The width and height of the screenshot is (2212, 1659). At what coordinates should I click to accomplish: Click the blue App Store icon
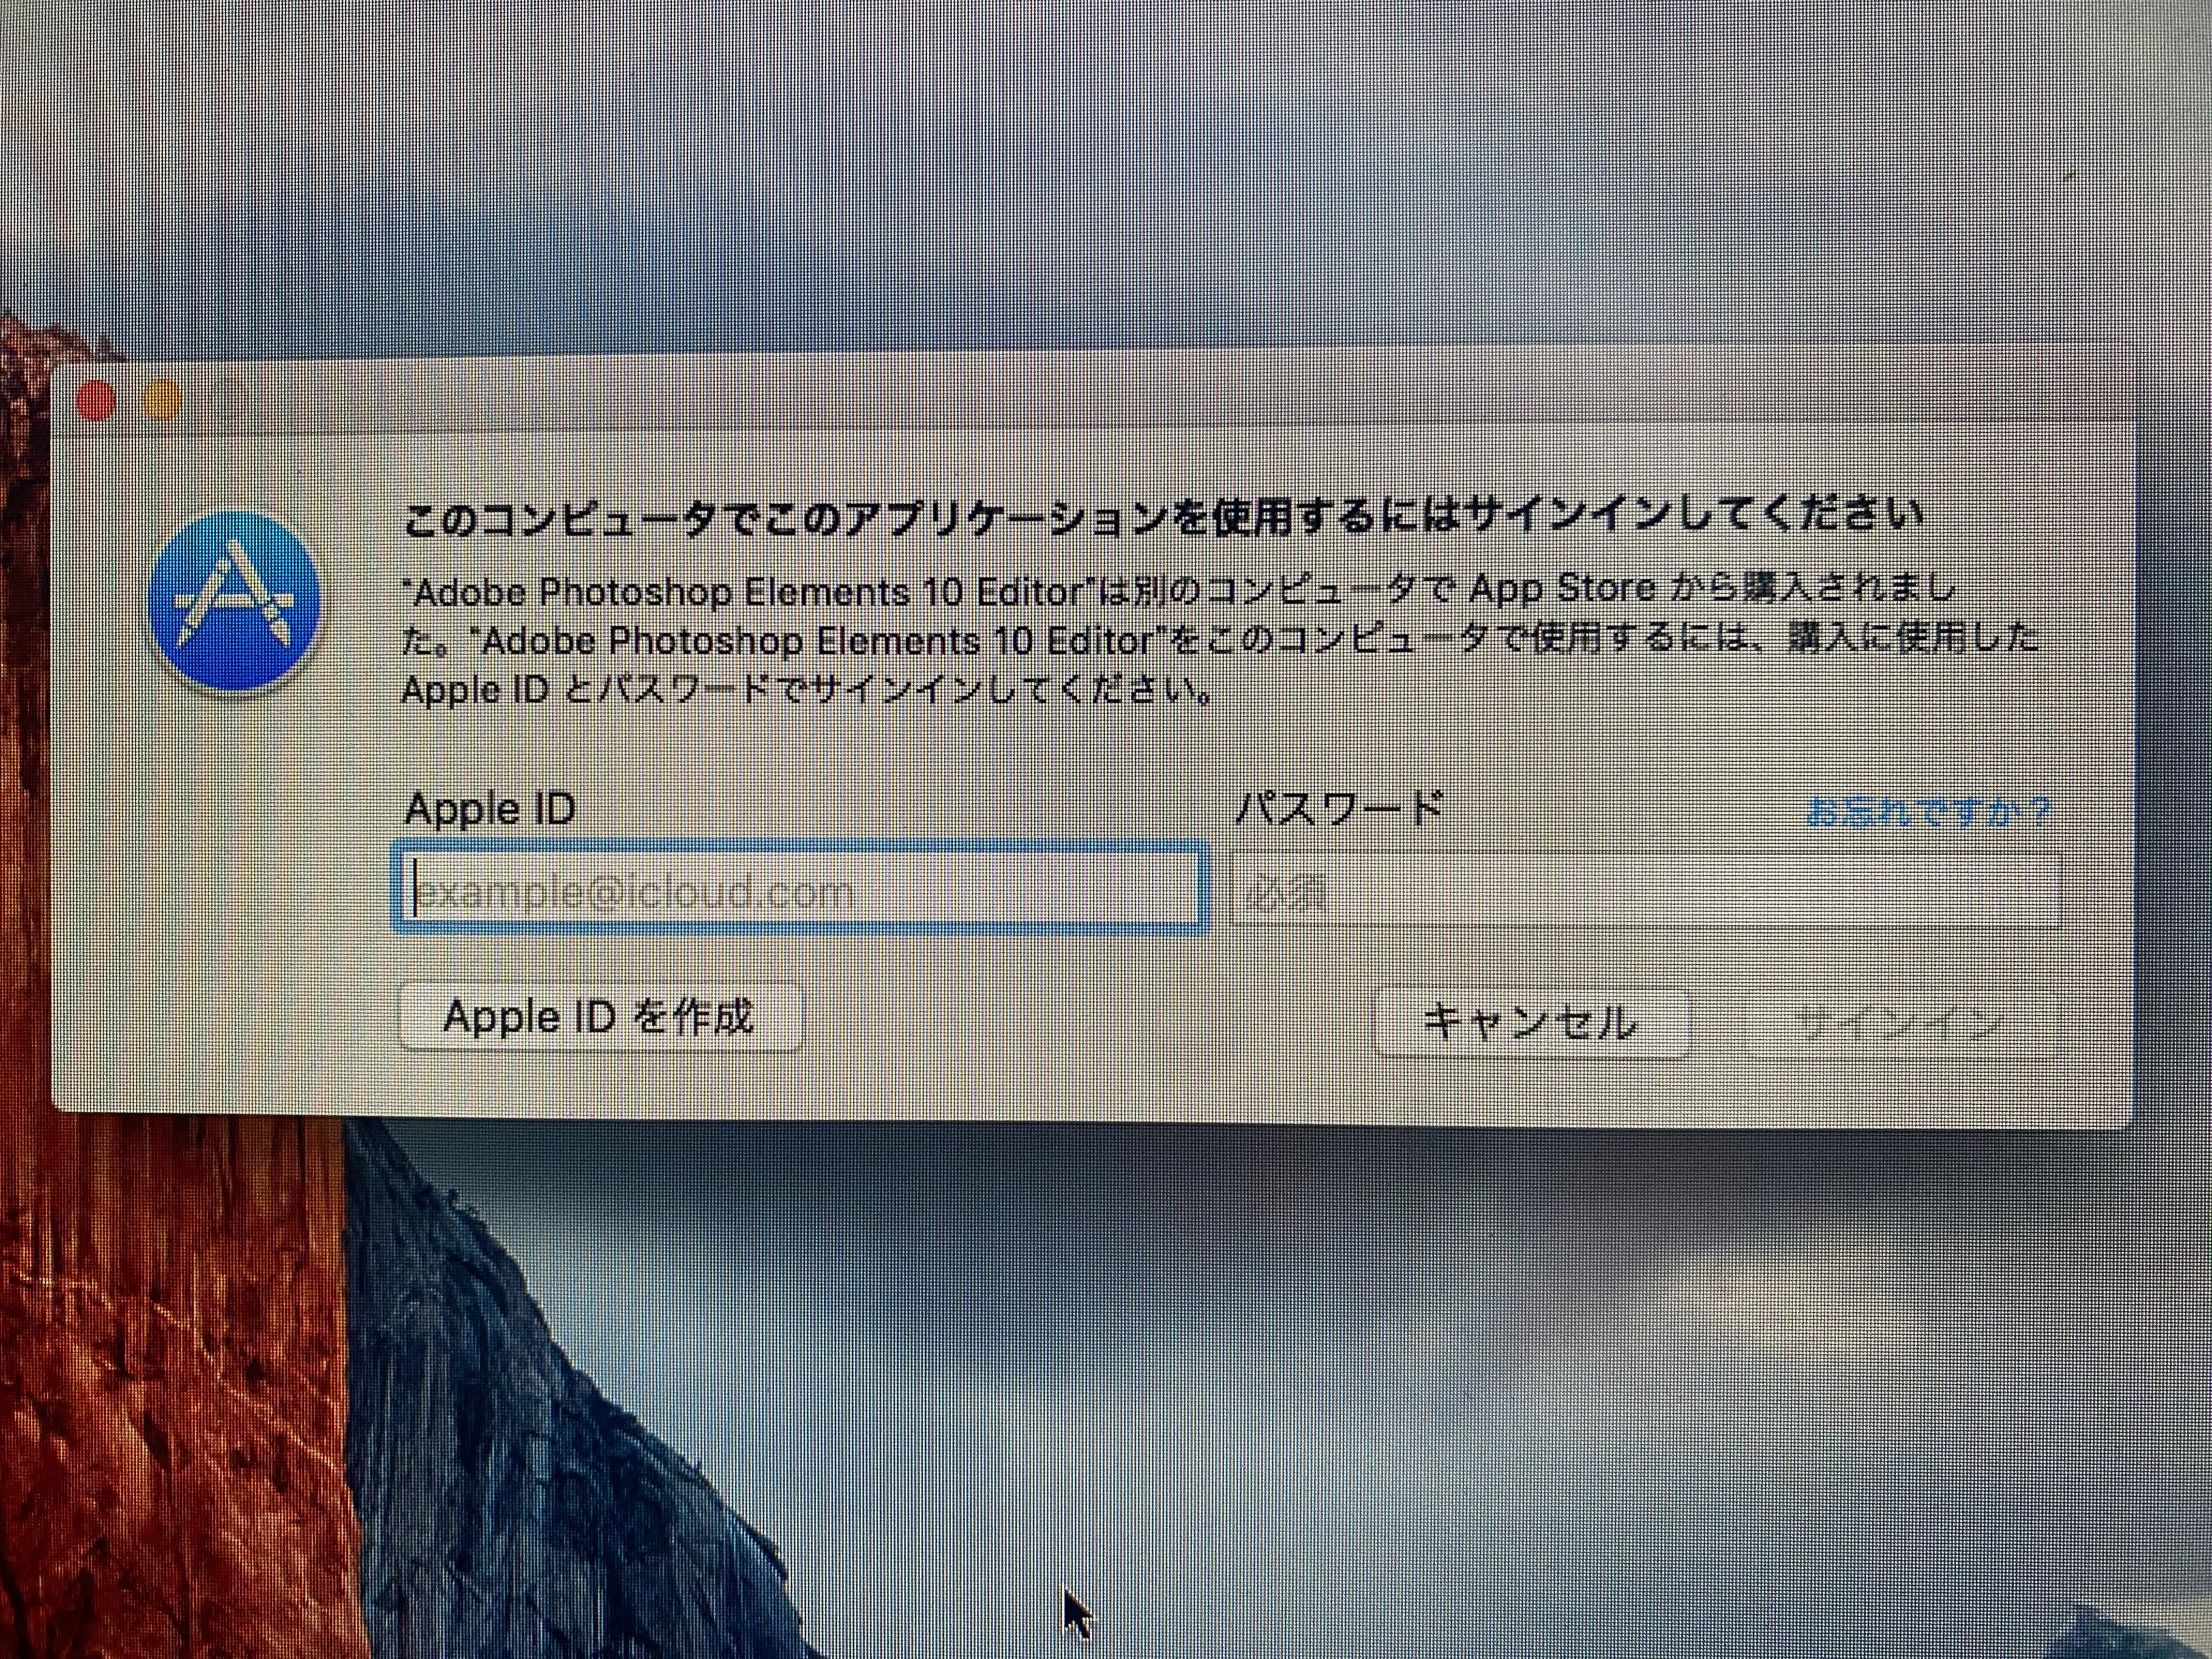pos(234,601)
